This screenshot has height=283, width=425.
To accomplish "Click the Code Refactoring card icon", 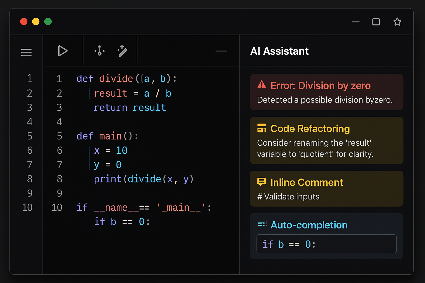I will pos(261,128).
